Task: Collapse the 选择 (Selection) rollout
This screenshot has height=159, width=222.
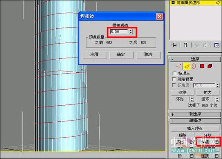Action: 195,59
